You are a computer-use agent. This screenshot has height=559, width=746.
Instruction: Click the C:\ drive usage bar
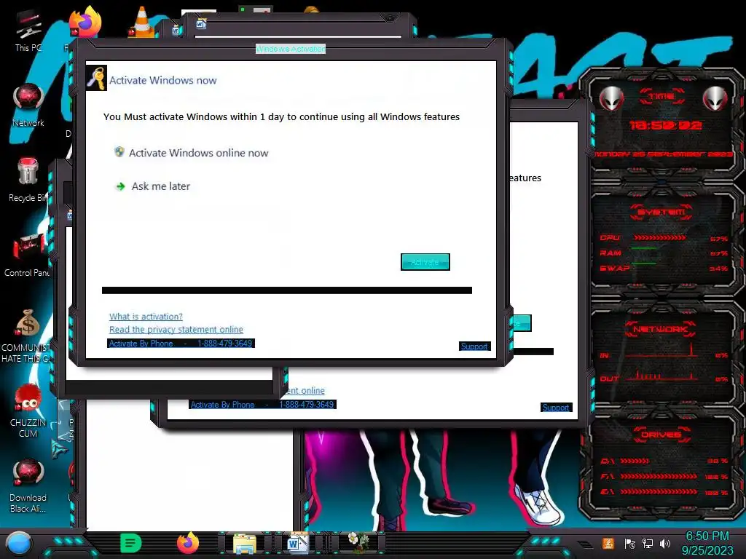pyautogui.click(x=634, y=461)
